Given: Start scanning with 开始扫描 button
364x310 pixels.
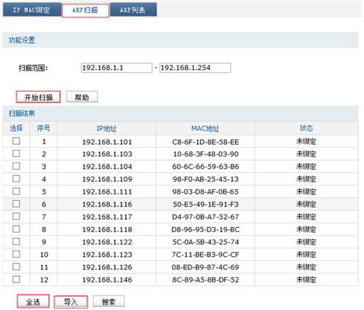Looking at the screenshot, I should (38, 98).
